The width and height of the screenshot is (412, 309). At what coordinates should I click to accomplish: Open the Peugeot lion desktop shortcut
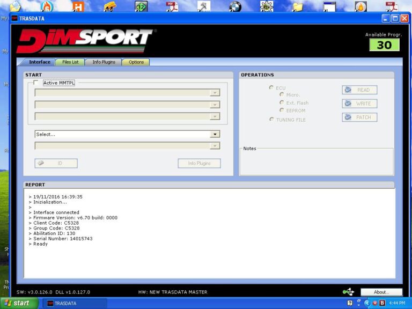click(x=204, y=6)
